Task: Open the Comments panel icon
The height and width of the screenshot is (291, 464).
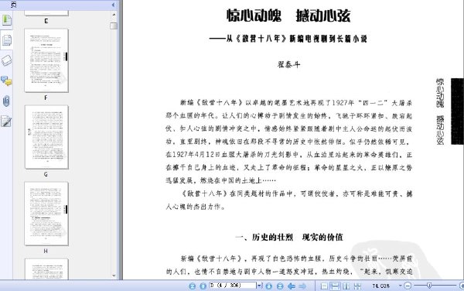Action: [x=6, y=80]
